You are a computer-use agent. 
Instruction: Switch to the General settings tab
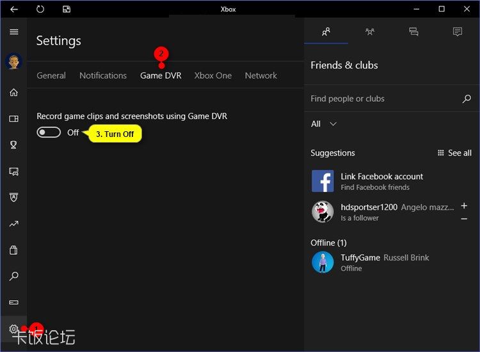click(51, 76)
